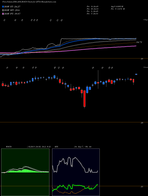This screenshot has width=148, height=196.
Task: Select the 'DOW MT: 23.6' legend text
Action: [12, 10]
